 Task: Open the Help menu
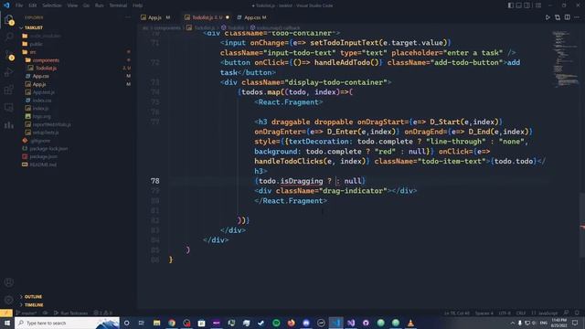pyautogui.click(x=138, y=5)
